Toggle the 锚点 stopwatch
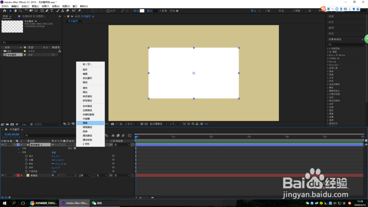The height and width of the screenshot is (207, 368). pyautogui.click(x=26, y=156)
